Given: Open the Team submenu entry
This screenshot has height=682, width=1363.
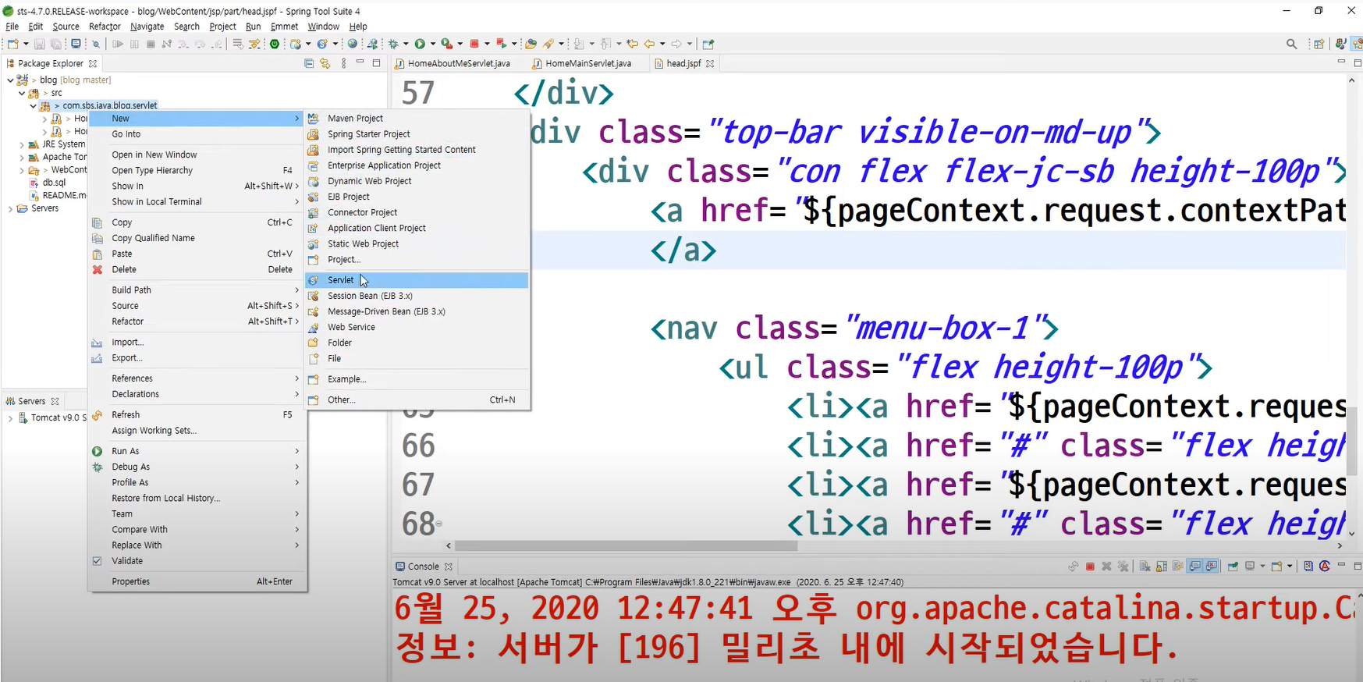Looking at the screenshot, I should [197, 514].
